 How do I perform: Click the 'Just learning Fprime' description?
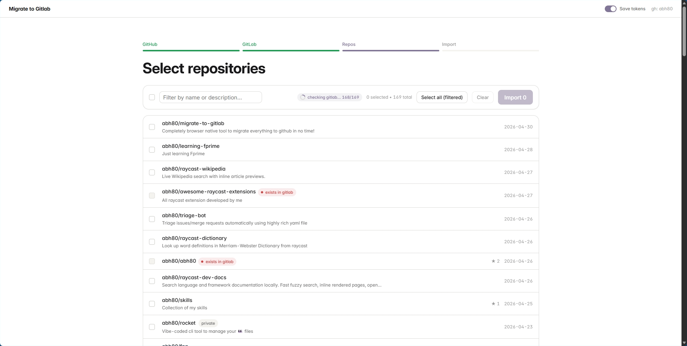click(183, 154)
